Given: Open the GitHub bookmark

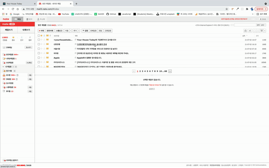Looking at the screenshot, I should click(111, 14).
